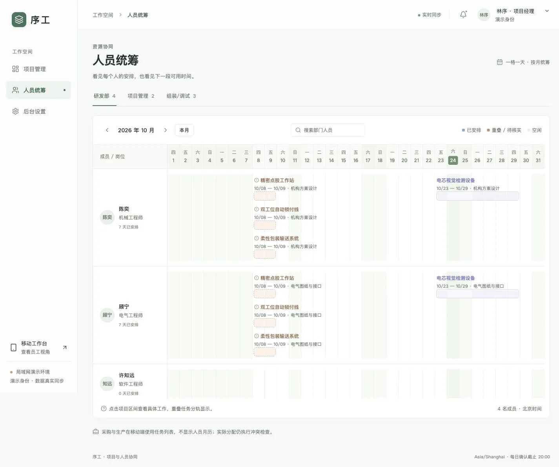This screenshot has height=467, width=559.
Task: Open 顾宁's 双工位自动锁付线 task
Action: tap(279, 307)
